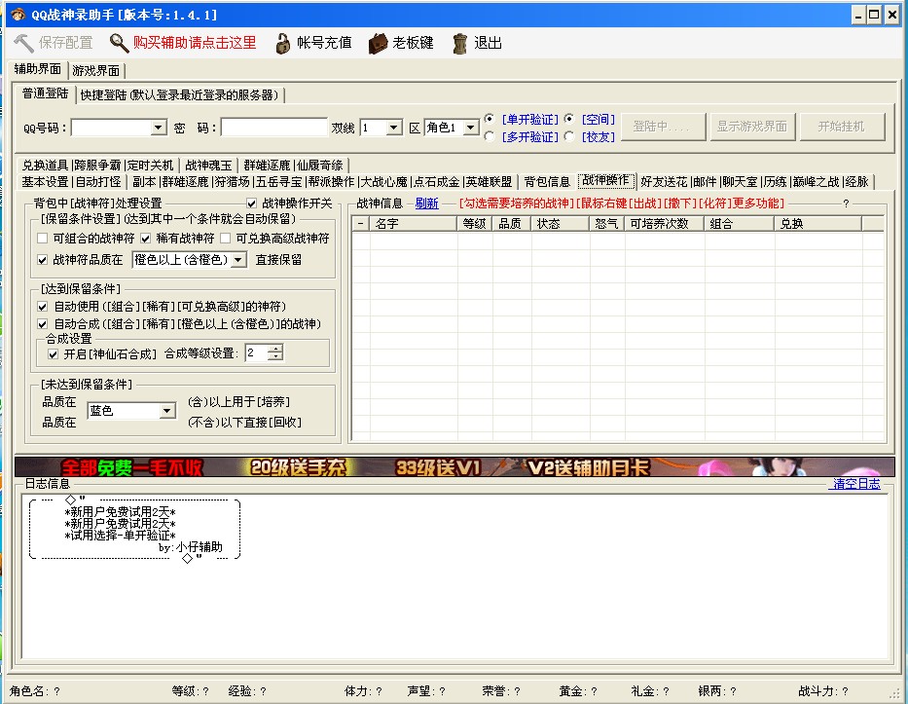908x704 pixels.
Task: Click the 显示游戏界面 button
Action: click(752, 127)
